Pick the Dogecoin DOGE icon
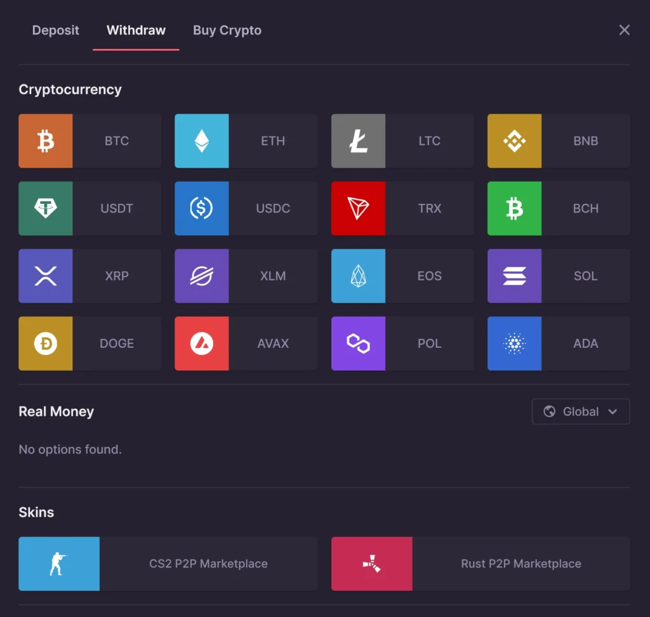 tap(46, 343)
